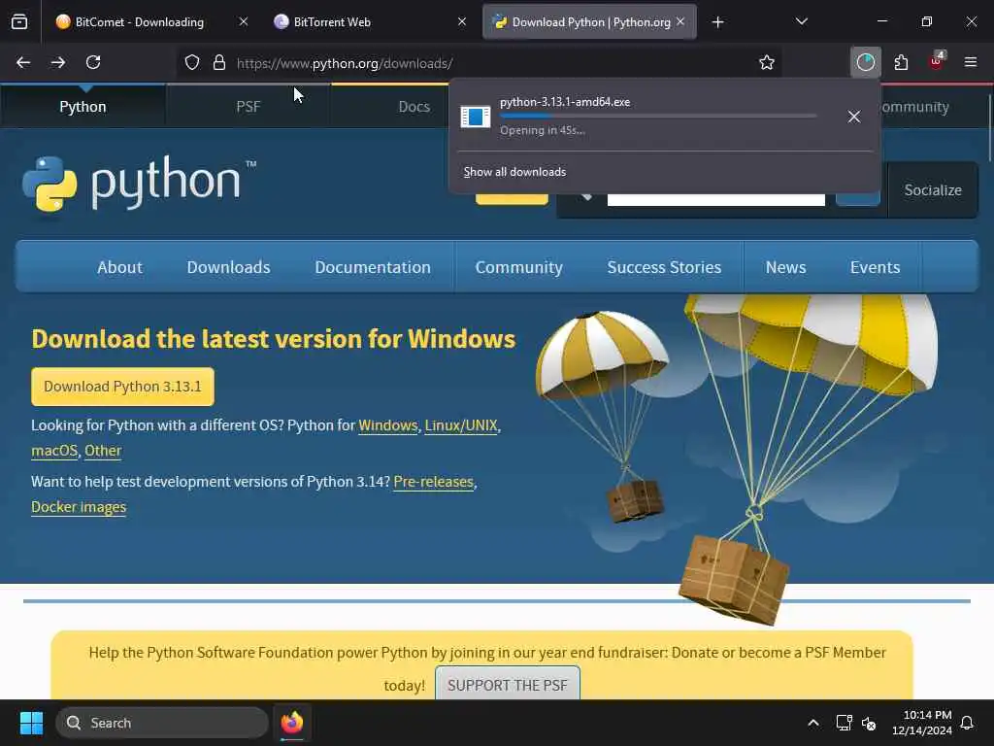994x746 pixels.
Task: Open the network status tray icon
Action: coord(844,723)
